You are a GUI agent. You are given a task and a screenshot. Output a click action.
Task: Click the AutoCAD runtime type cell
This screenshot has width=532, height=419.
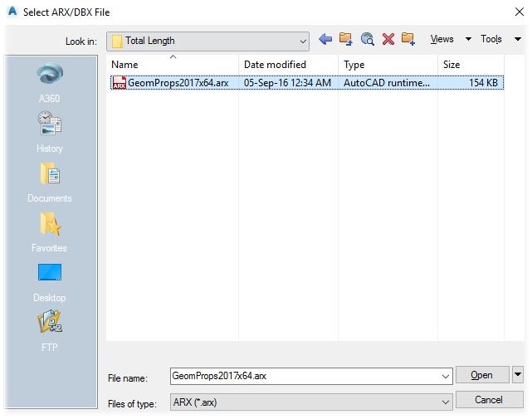387,83
